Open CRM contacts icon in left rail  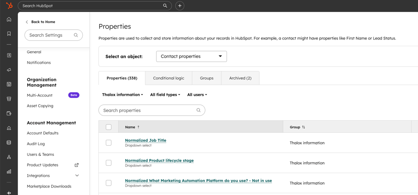click(9, 56)
